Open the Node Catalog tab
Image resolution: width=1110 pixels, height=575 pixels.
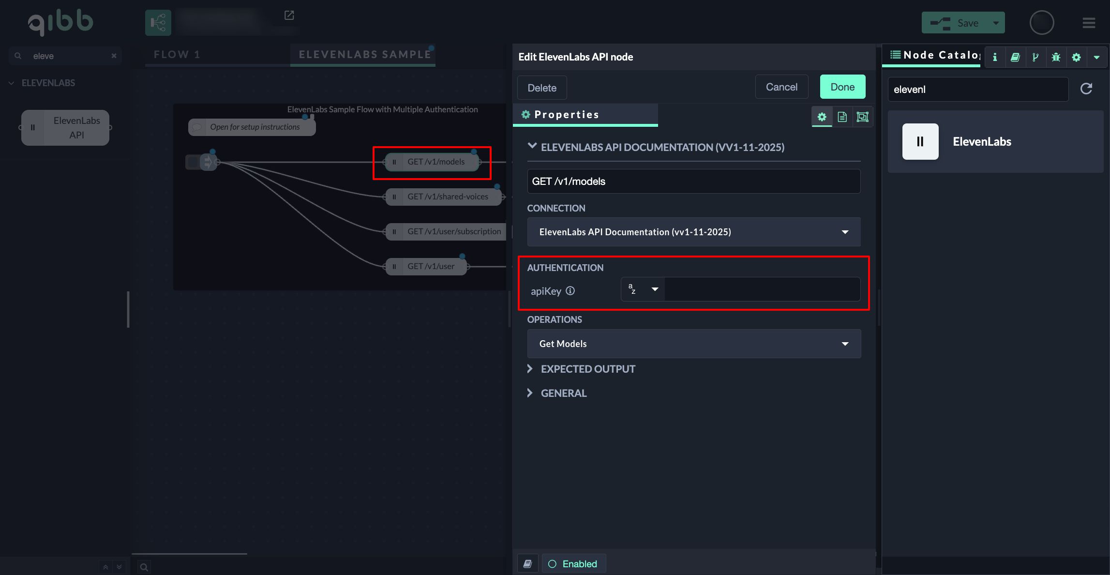click(x=934, y=55)
